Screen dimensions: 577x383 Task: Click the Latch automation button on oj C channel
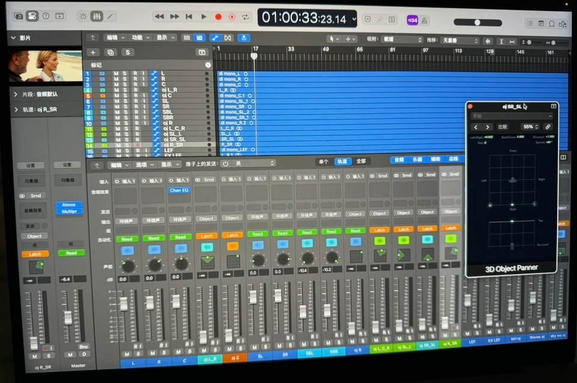tap(232, 235)
